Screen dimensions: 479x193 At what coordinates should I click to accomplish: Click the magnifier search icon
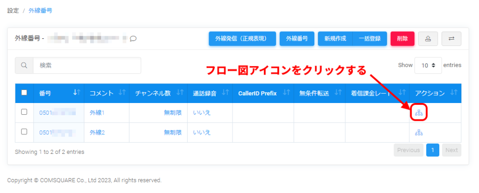pos(24,66)
